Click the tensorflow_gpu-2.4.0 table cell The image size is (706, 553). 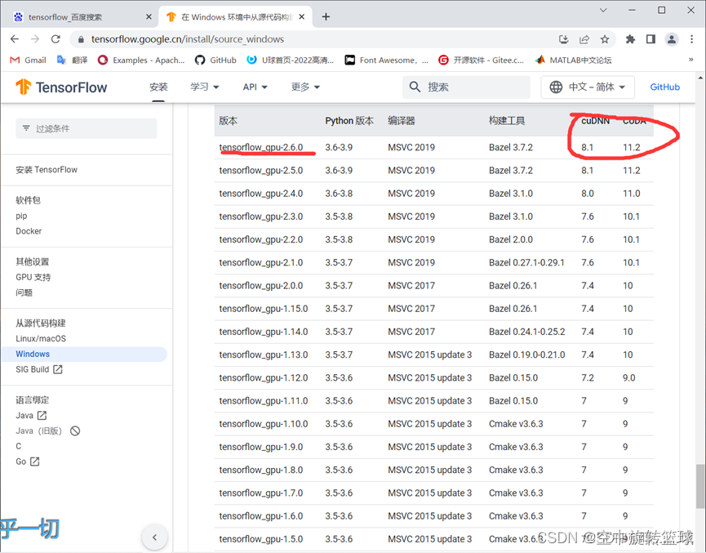(261, 194)
